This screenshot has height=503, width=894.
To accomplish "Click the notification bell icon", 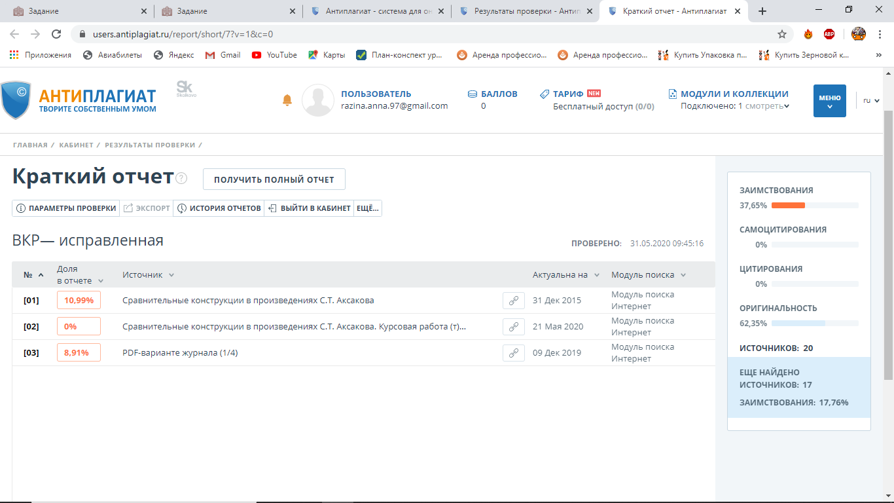I will pyautogui.click(x=287, y=100).
